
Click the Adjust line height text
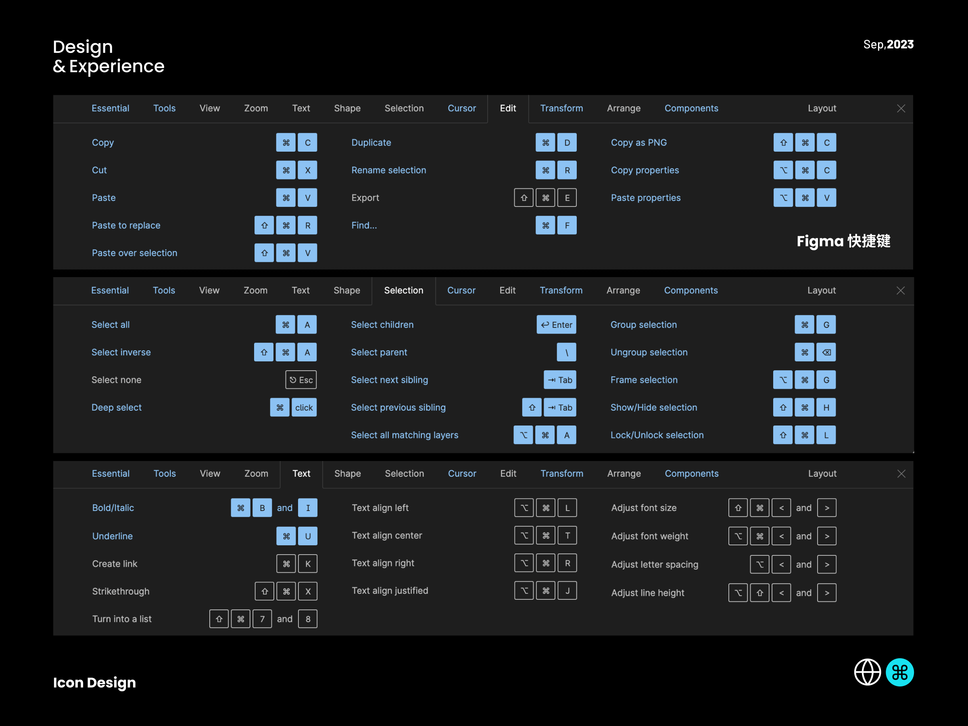point(648,593)
